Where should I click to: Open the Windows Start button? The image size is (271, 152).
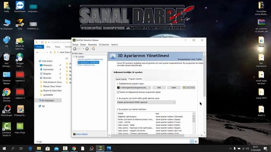click(x=4, y=148)
